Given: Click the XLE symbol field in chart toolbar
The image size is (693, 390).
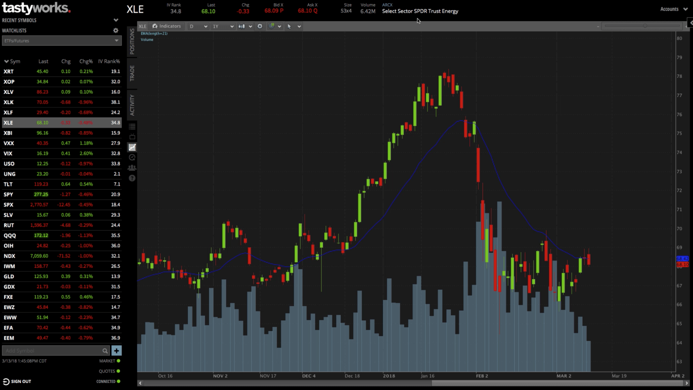Looking at the screenshot, I should 142,26.
